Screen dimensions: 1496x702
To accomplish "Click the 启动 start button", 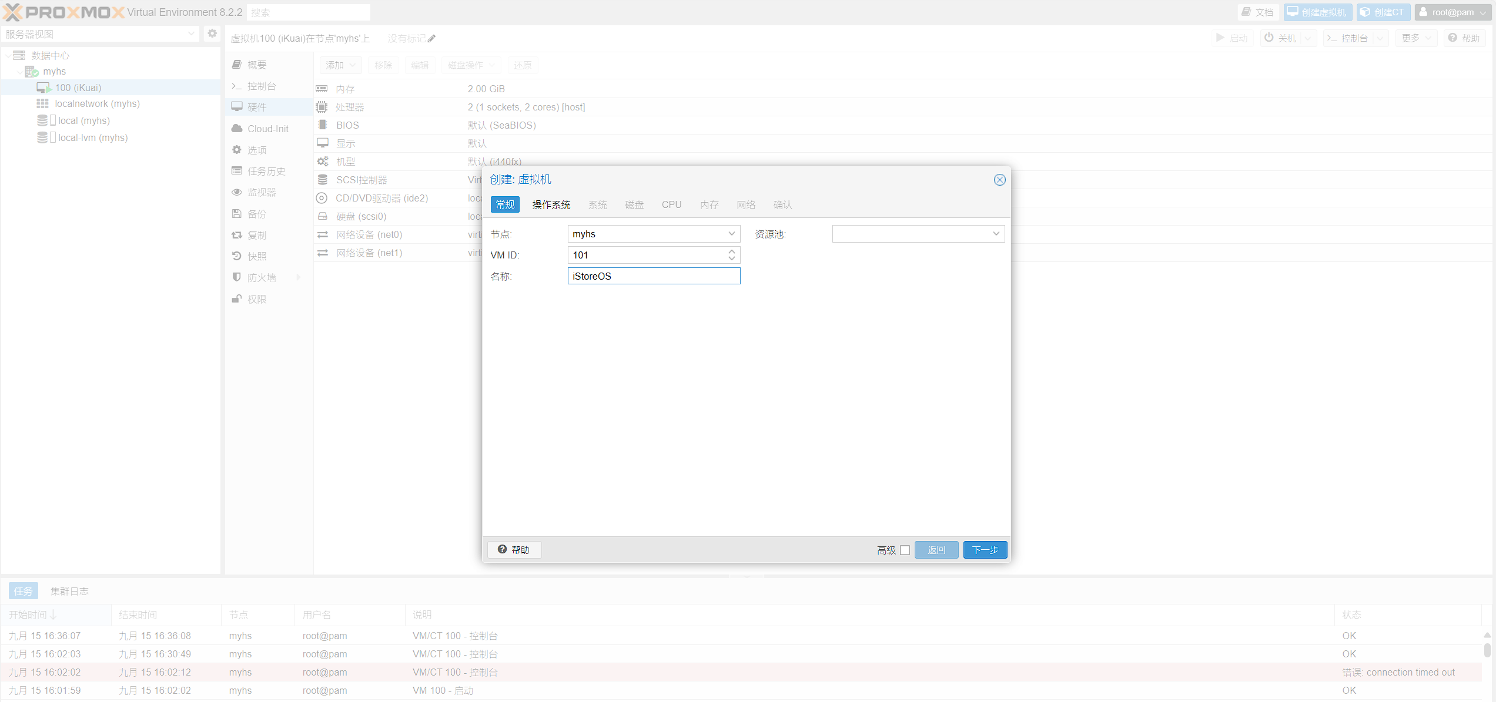I will pos(1231,38).
